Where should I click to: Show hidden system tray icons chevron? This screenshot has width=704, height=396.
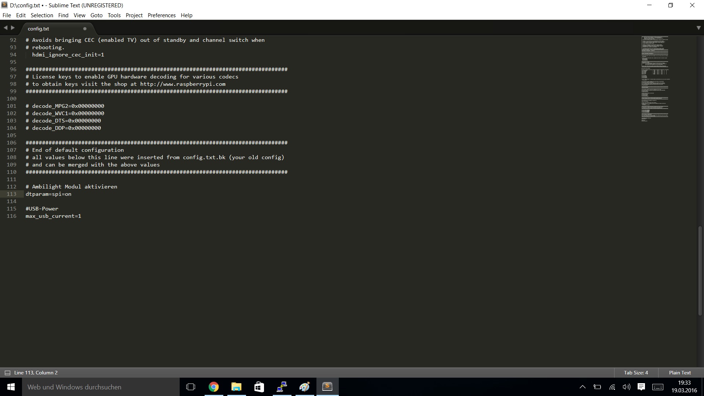(x=582, y=387)
